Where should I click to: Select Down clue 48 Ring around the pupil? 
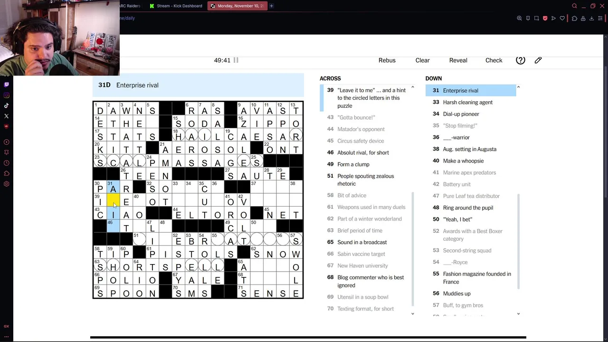click(471, 208)
